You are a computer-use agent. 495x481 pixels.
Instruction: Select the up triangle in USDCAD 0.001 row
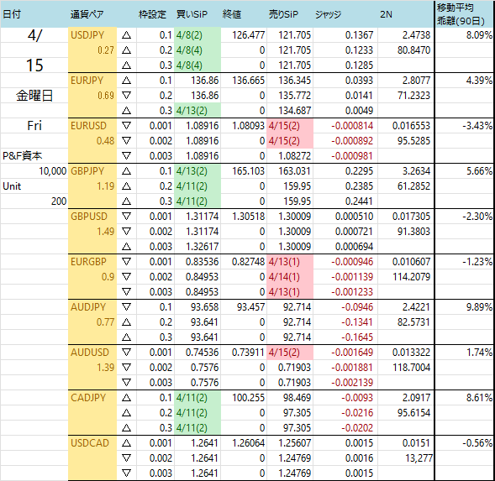point(126,443)
